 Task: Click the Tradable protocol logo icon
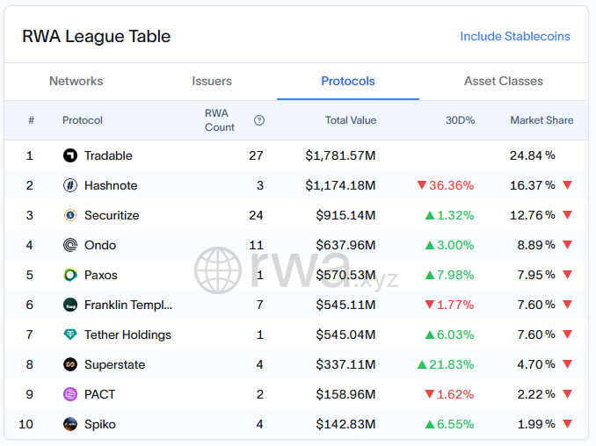coord(70,155)
